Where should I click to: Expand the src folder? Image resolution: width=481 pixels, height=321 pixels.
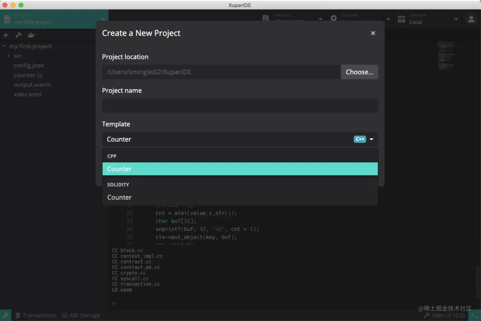tap(9, 56)
